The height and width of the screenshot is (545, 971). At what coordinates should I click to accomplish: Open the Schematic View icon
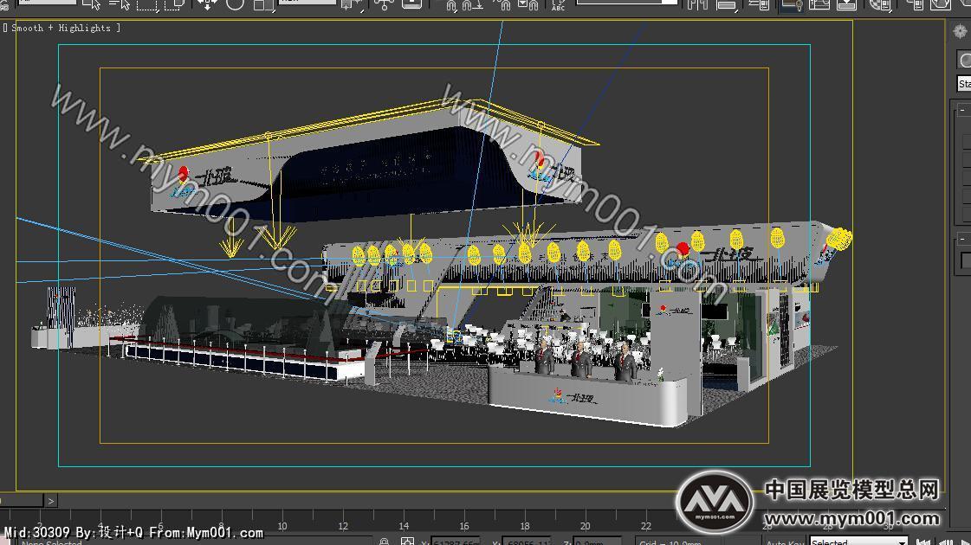point(846,5)
